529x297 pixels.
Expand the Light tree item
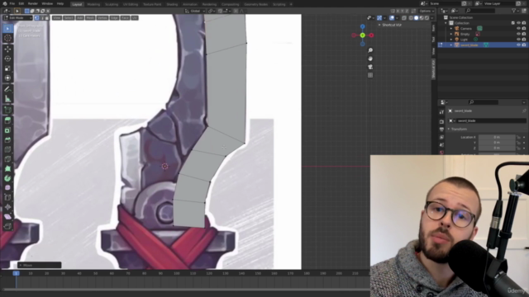(x=451, y=40)
